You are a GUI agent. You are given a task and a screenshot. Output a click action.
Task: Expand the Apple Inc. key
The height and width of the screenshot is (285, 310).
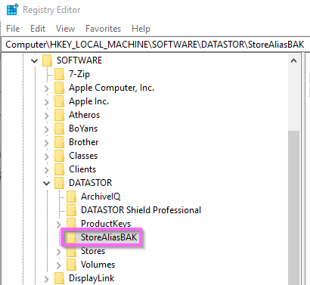pos(47,102)
